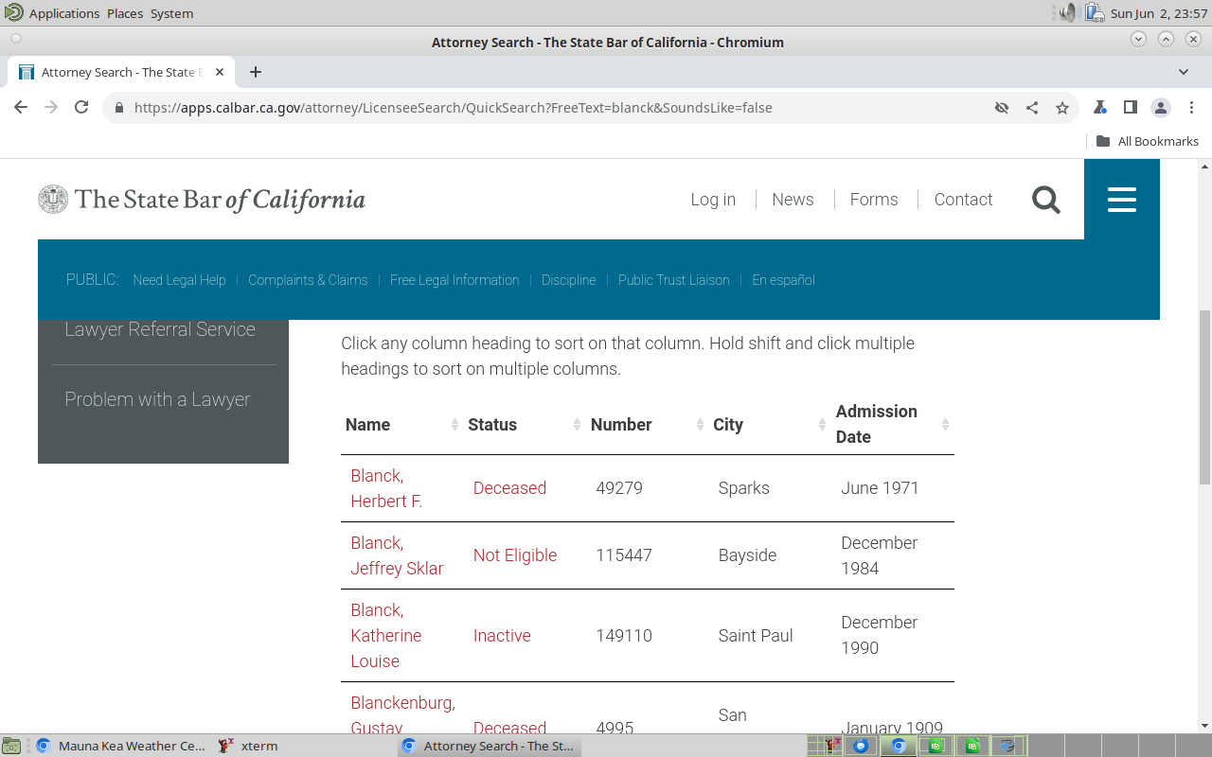Viewport: 1212px width, 757px height.
Task: Open Complaints & Claims link
Action: click(308, 280)
